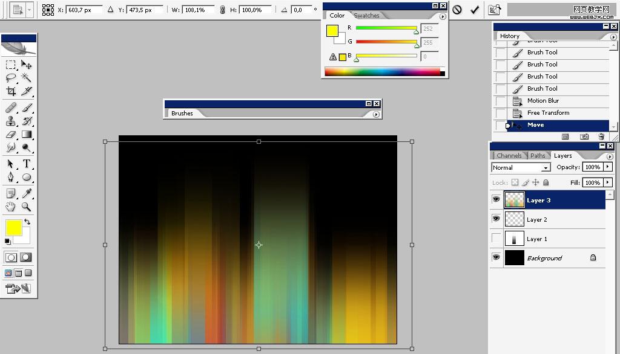The height and width of the screenshot is (354, 620).
Task: Open the Normal blending mode dropdown
Action: click(x=521, y=167)
